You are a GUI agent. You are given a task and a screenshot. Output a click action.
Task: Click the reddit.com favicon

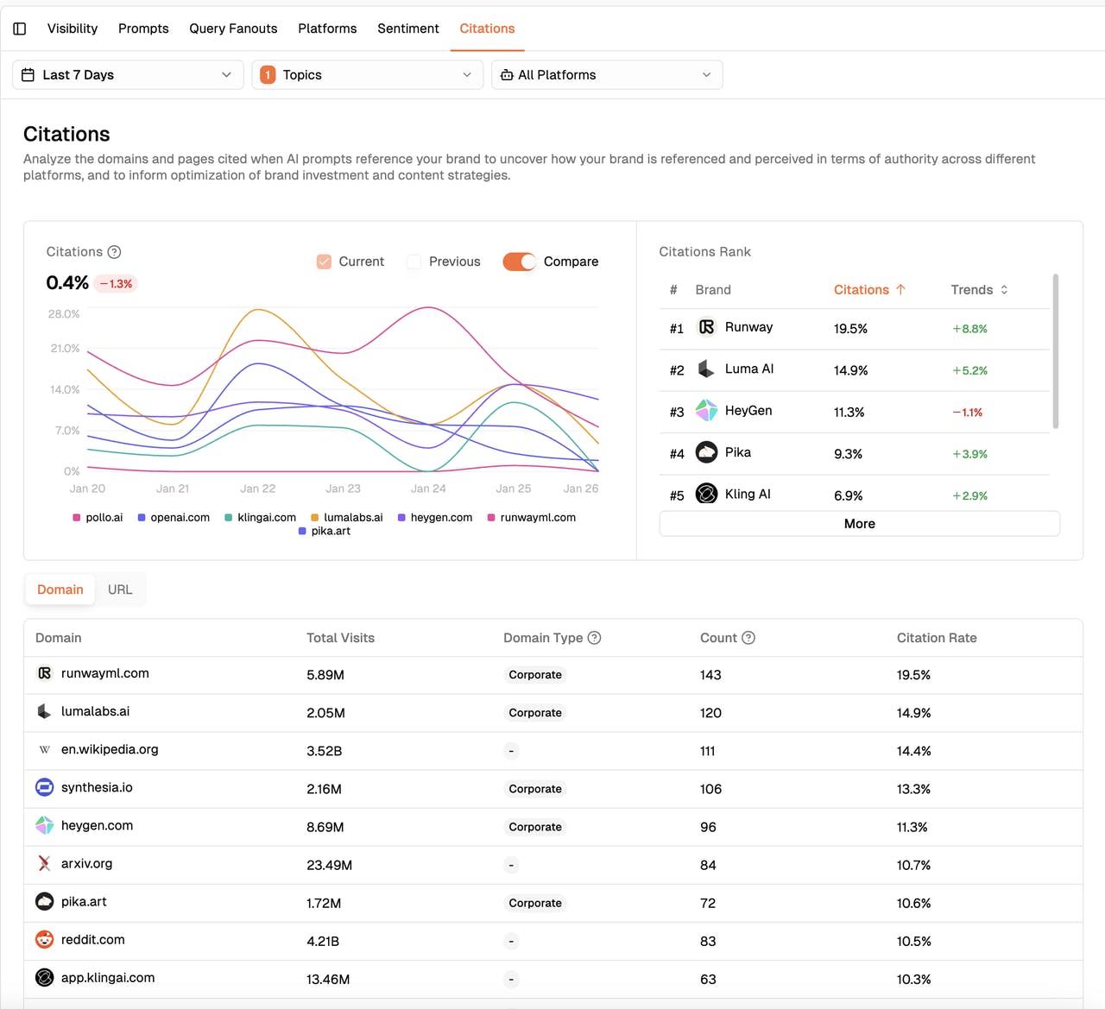(44, 939)
